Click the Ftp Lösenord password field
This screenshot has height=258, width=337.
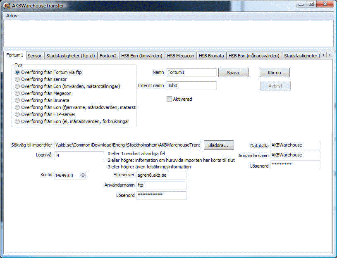(161, 195)
